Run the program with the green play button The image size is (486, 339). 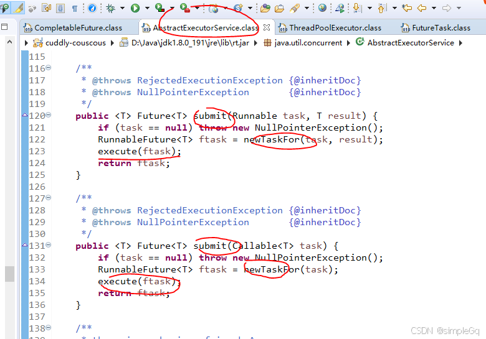pyautogui.click(x=135, y=8)
